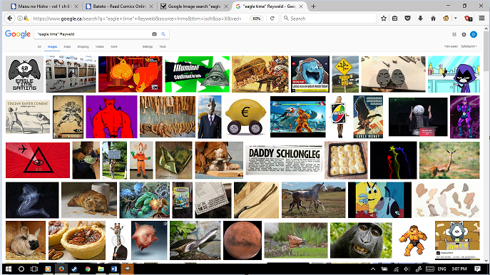Open a new browser tab with plus
490x275 pixels.
(313, 6)
